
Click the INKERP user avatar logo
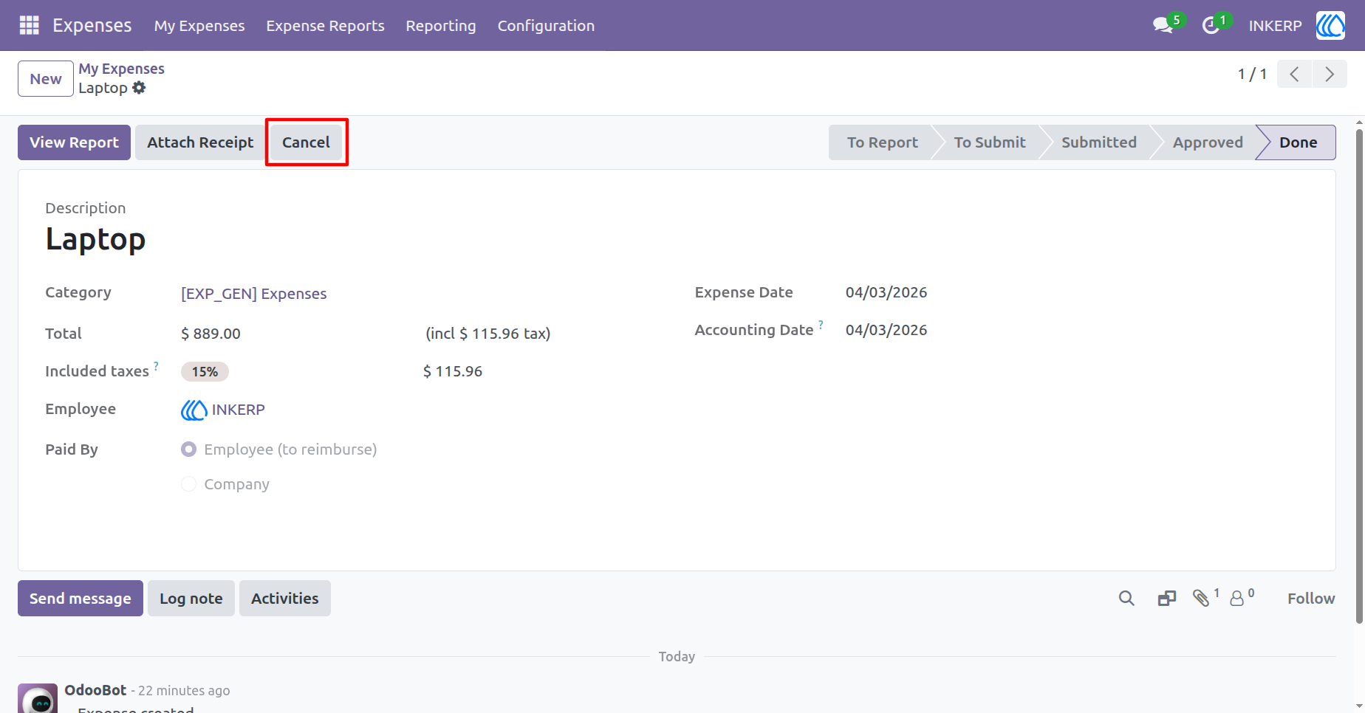pyautogui.click(x=1330, y=25)
